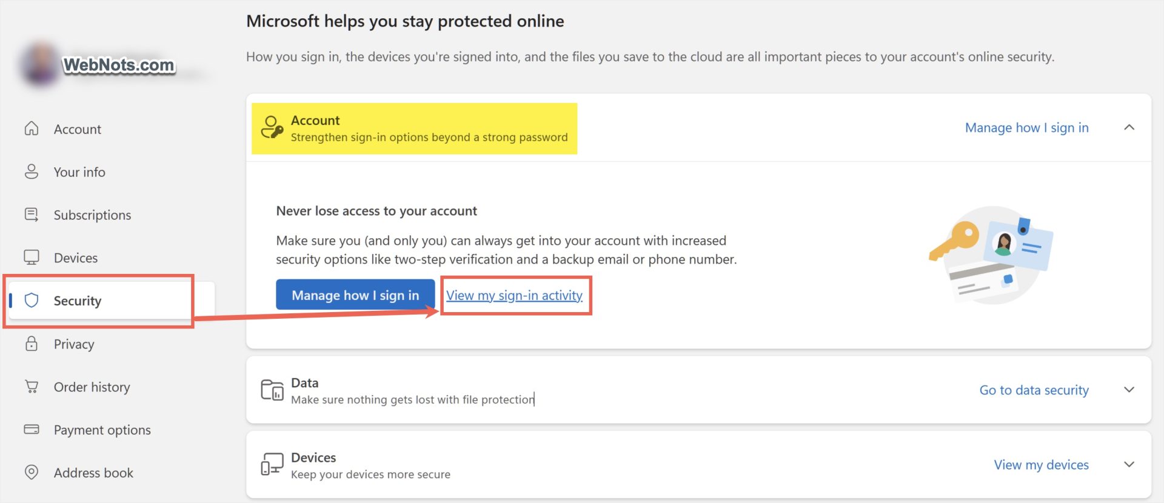1164x503 pixels.
Task: Click the Your info person icon
Action: point(32,172)
